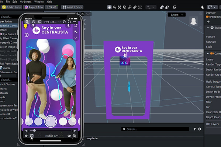Pause the preview playback
The width and height of the screenshot is (221, 147).
coord(32,136)
